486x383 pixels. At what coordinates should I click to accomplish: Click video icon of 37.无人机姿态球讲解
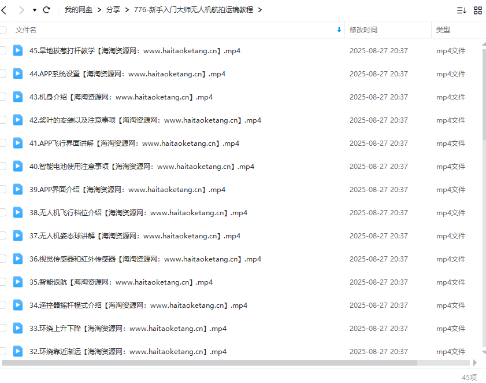tap(18, 235)
